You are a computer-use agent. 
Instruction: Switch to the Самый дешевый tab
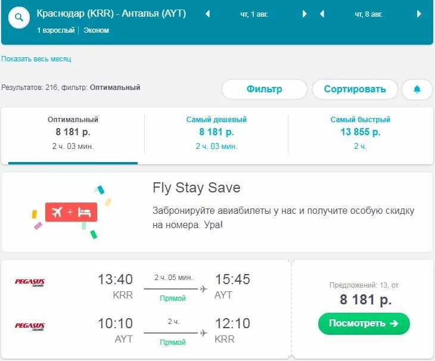(x=216, y=132)
